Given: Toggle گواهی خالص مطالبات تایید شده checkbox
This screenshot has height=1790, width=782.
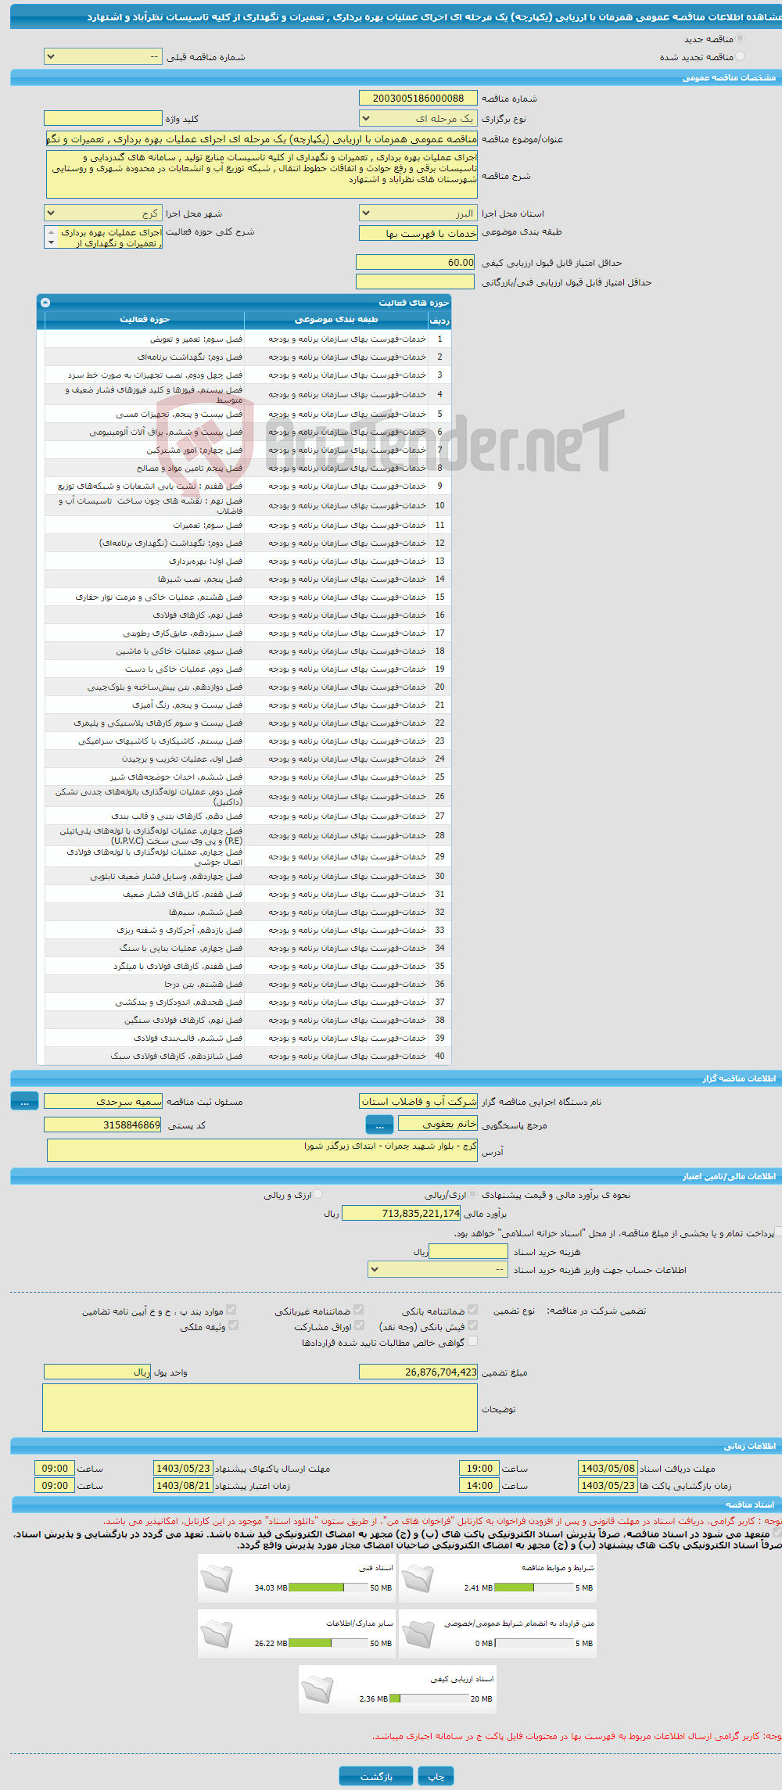Looking at the screenshot, I should [472, 1342].
